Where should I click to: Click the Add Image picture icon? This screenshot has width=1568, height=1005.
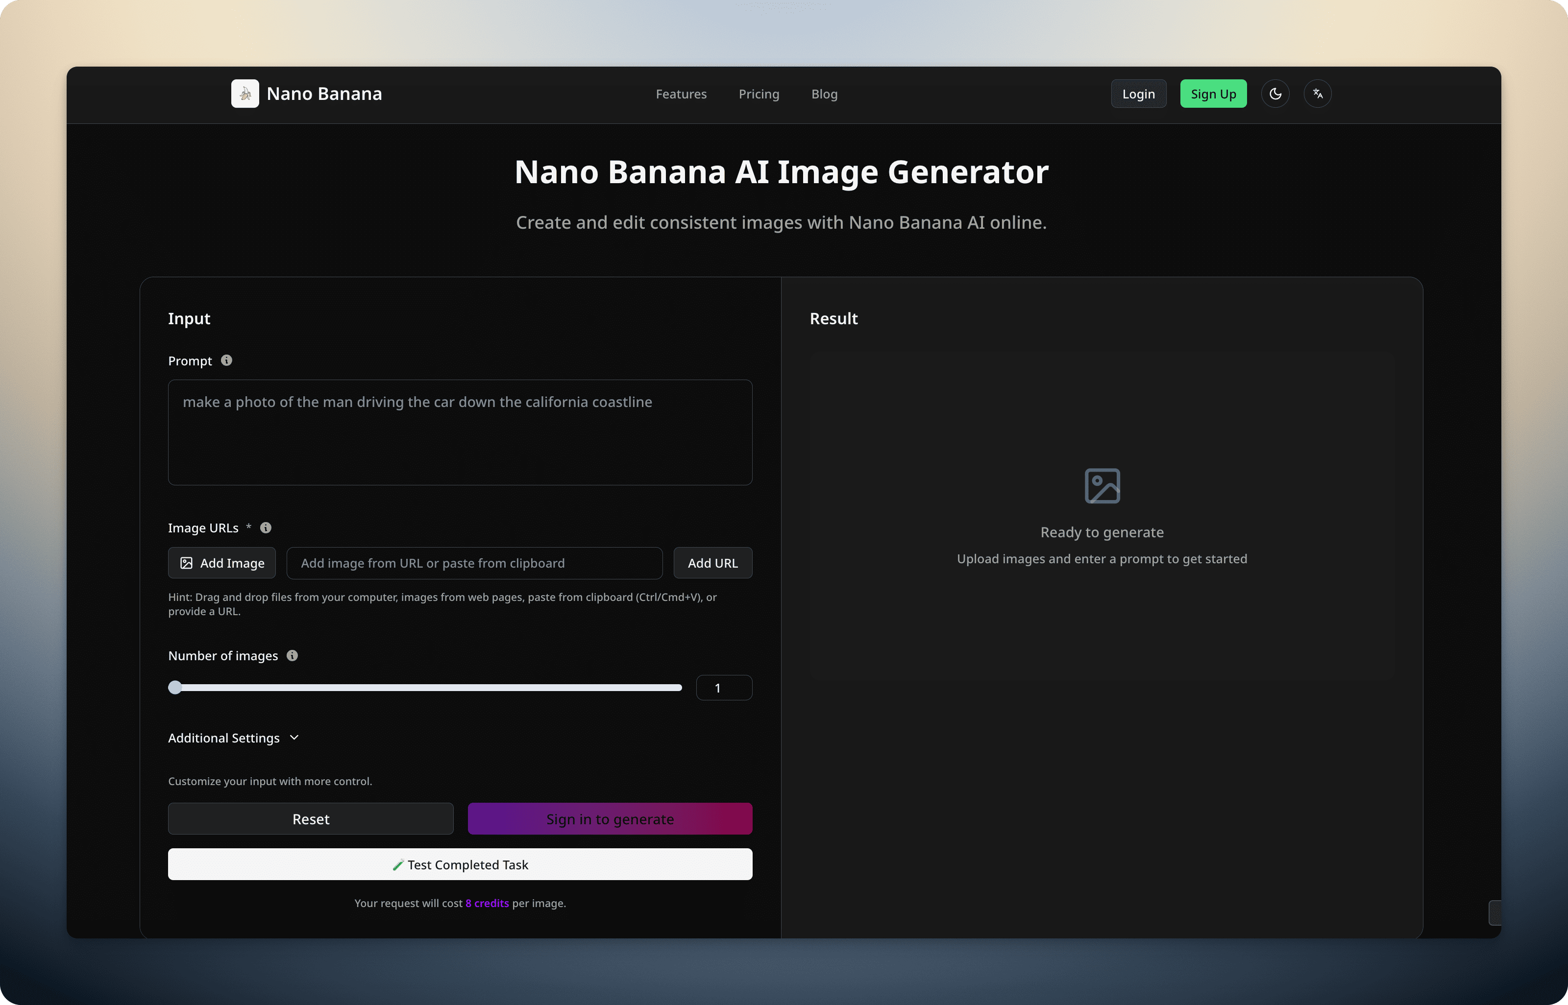(186, 563)
